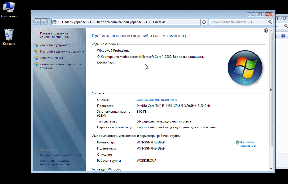This screenshot has width=288, height=184.
Task: Open Панель управления - домашняя страница
Action: pyautogui.click(x=55, y=35)
